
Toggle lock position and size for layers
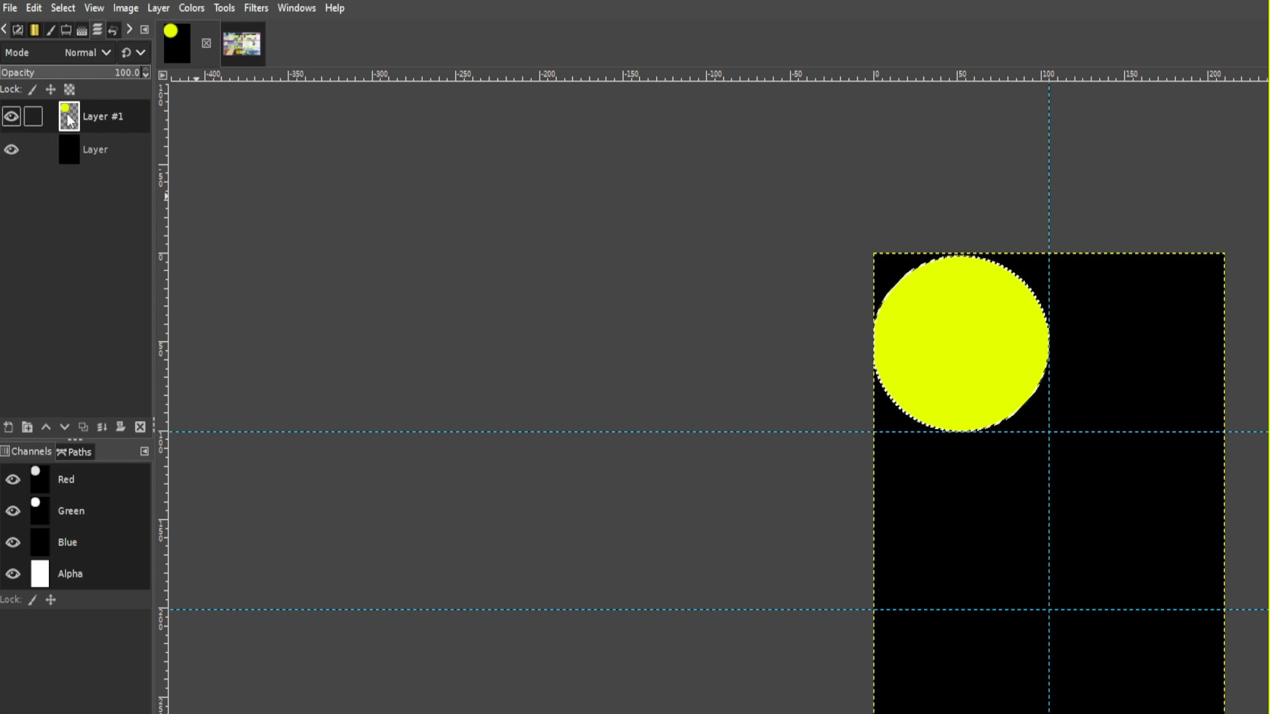pos(50,89)
